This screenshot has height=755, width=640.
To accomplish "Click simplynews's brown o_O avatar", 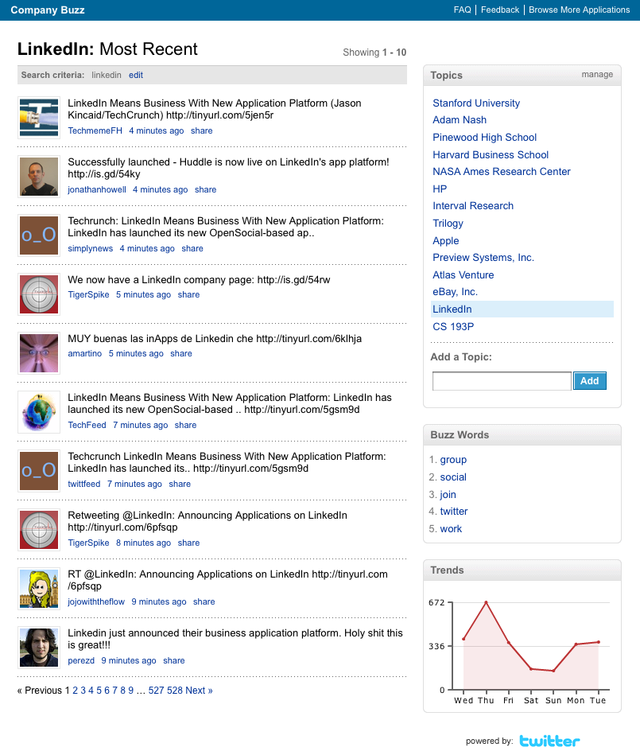I will click(x=39, y=235).
